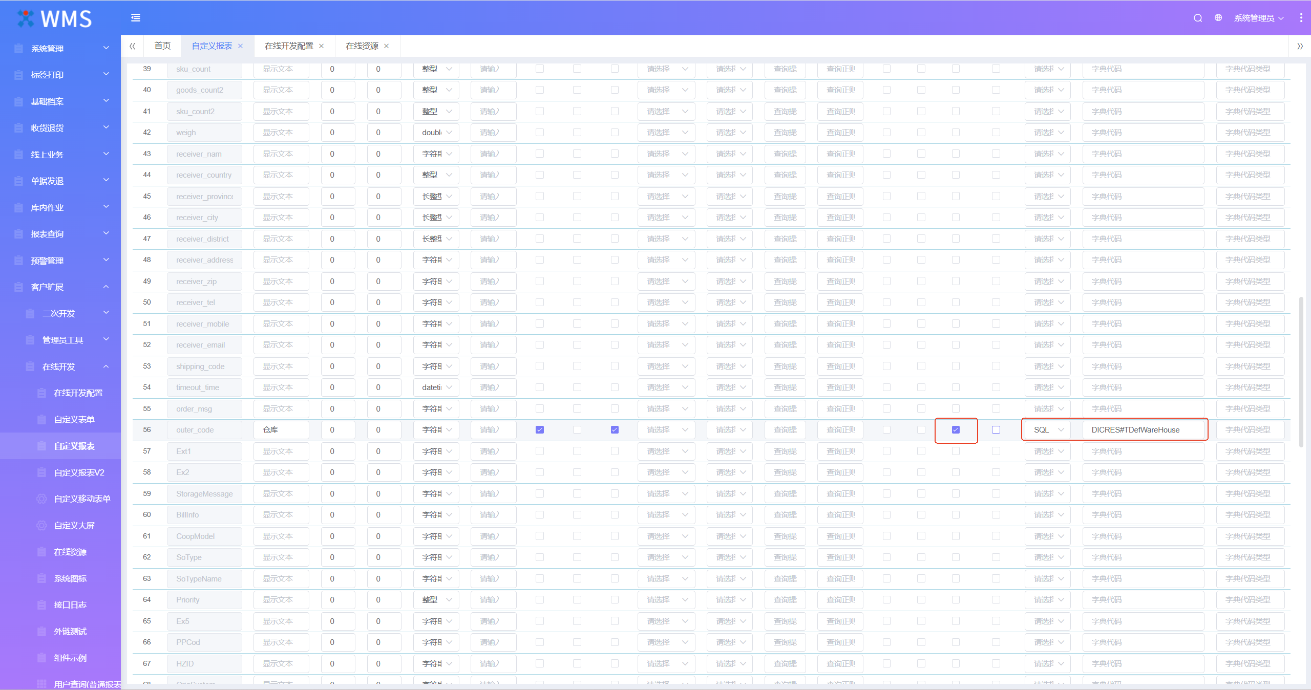Open data type dropdown in timeout_time row
Image resolution: width=1311 pixels, height=690 pixels.
436,387
